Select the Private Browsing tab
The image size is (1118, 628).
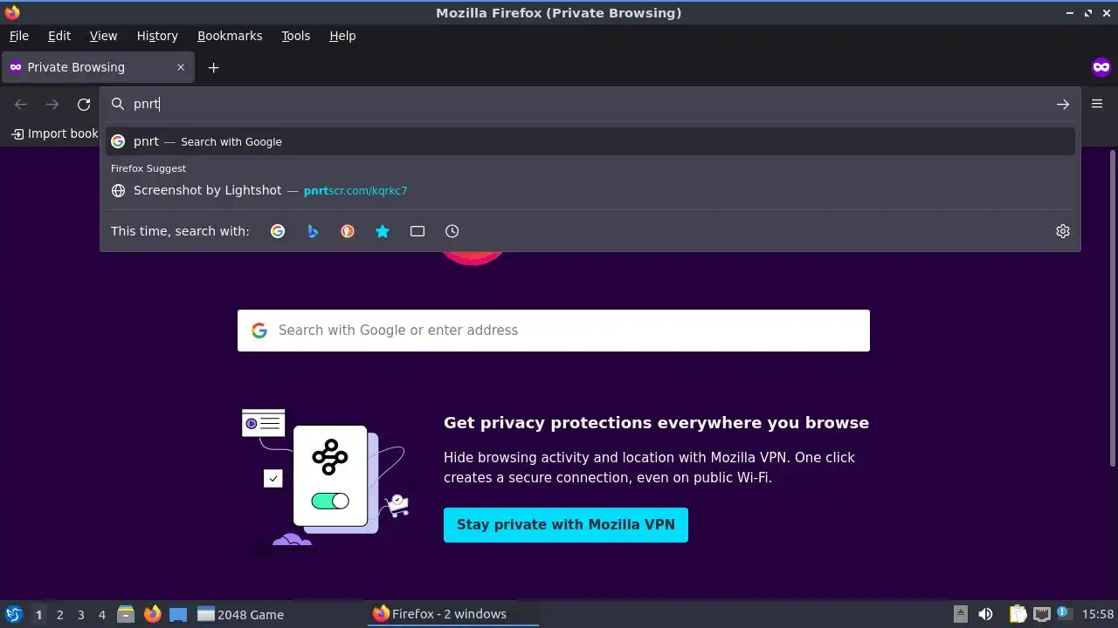coord(97,67)
